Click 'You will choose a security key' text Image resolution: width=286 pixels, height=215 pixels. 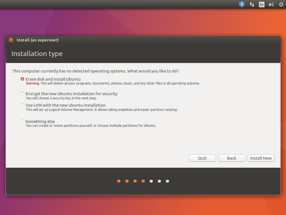[61, 98]
